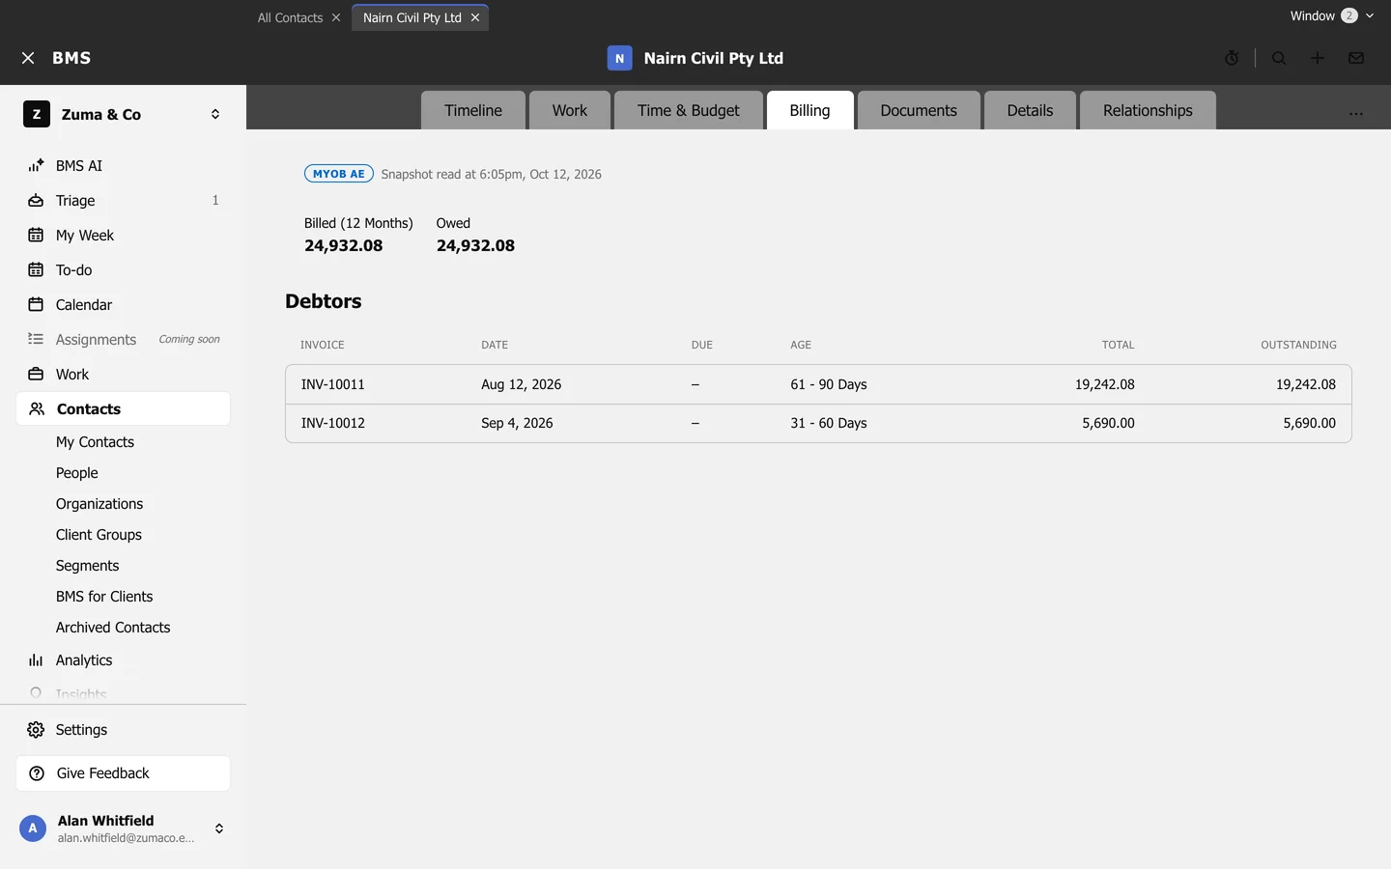
Task: Sort by AGE column header
Action: [x=801, y=345]
